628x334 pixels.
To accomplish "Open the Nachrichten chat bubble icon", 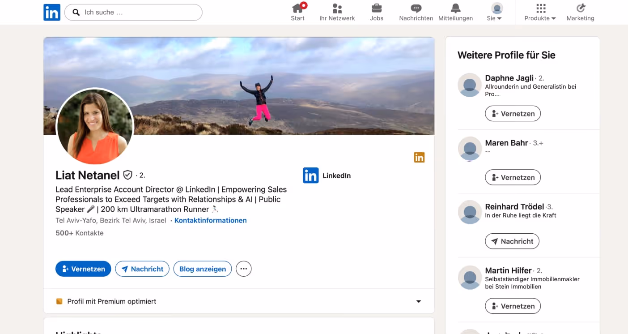I will point(416,8).
